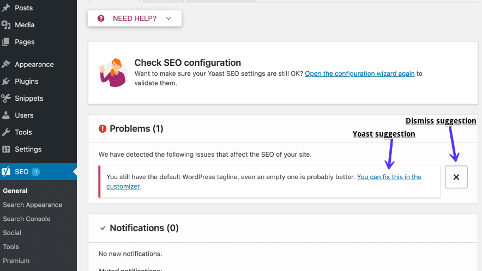Screen dimensions: 482x271
Task: Click the Appearance paintbrush icon
Action: 6,64
